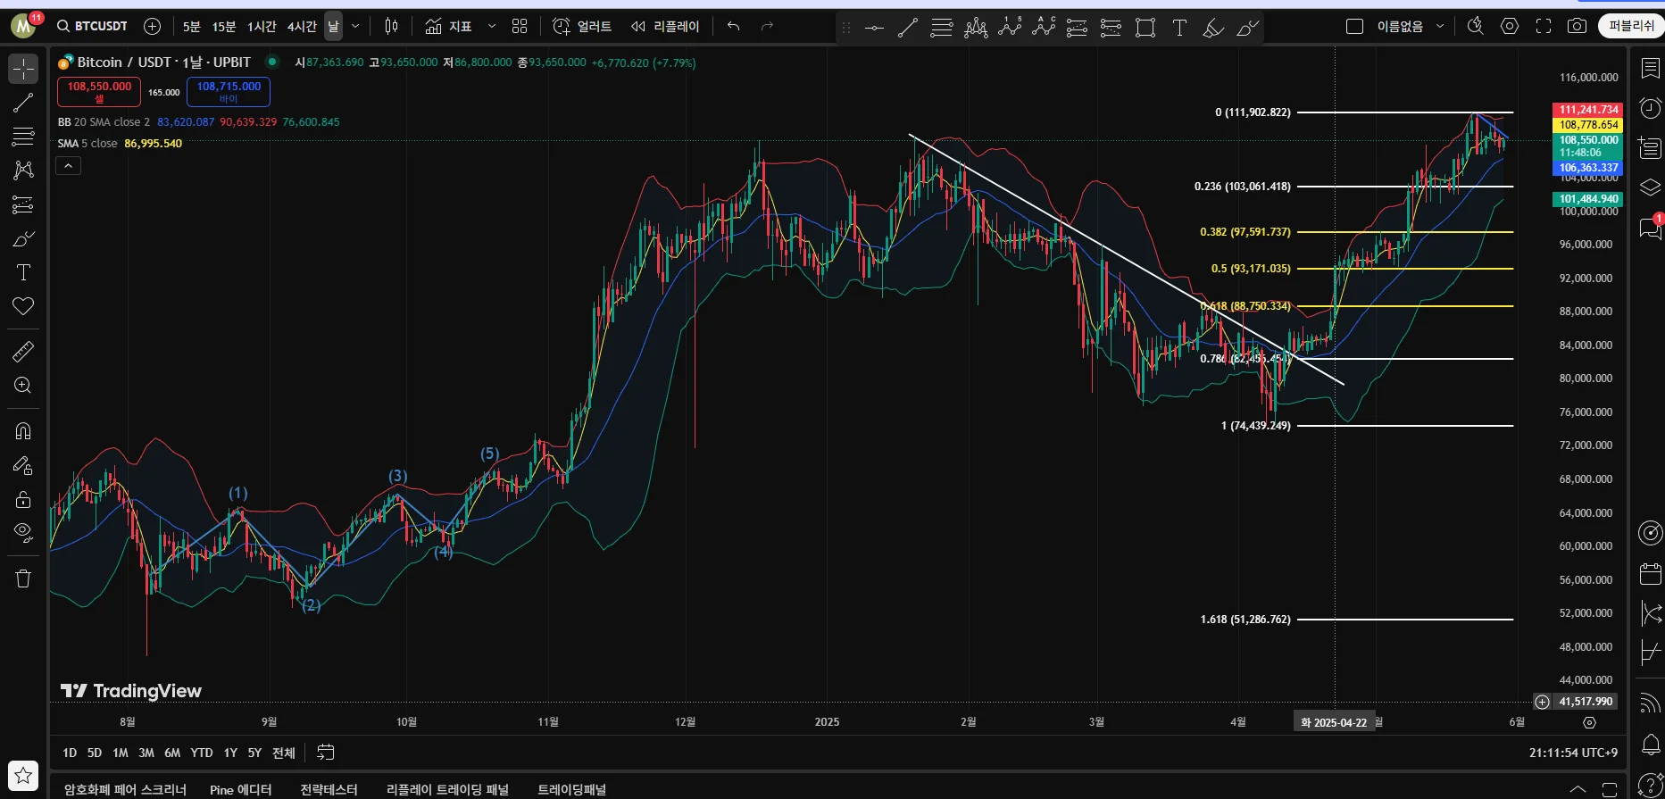Expand the indicator favorites chevron beside 지표
Viewport: 1665px width, 799px height.
click(x=491, y=27)
